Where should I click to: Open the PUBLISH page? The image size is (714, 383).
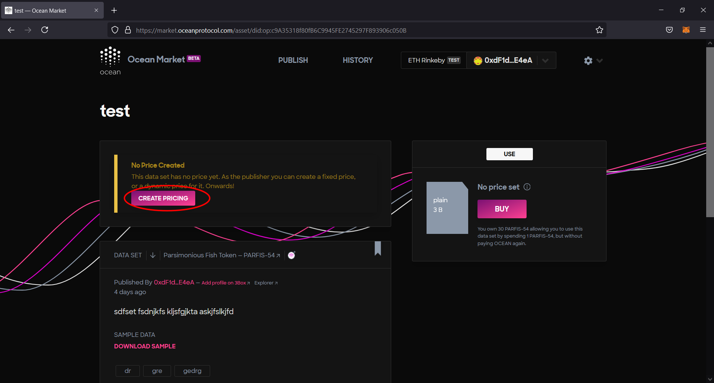[x=293, y=60]
